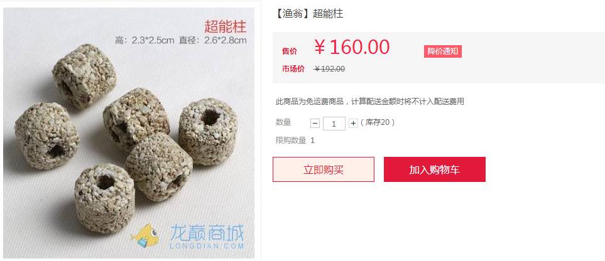605x261 pixels.
Task: Click the crossed-out ¥192.00 market price
Action: (x=329, y=69)
